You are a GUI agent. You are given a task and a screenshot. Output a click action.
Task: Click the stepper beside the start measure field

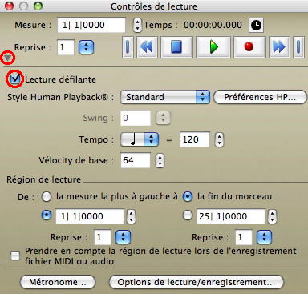[131, 216]
